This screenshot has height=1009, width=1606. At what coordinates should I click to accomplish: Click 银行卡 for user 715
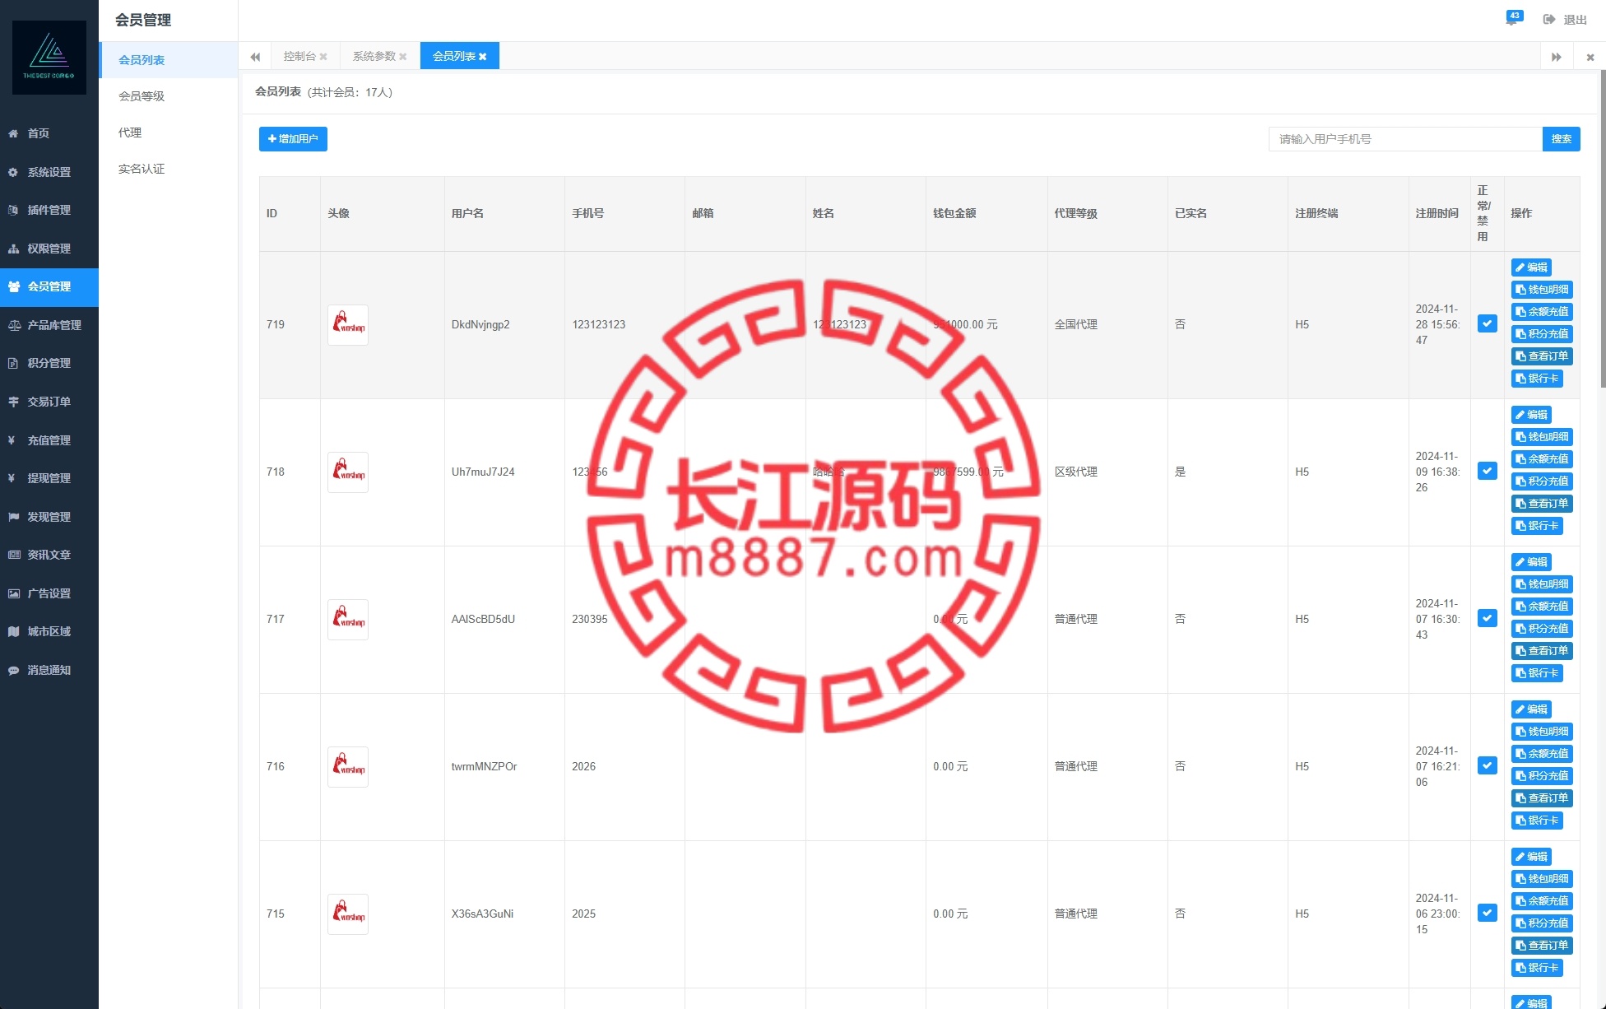[1537, 968]
